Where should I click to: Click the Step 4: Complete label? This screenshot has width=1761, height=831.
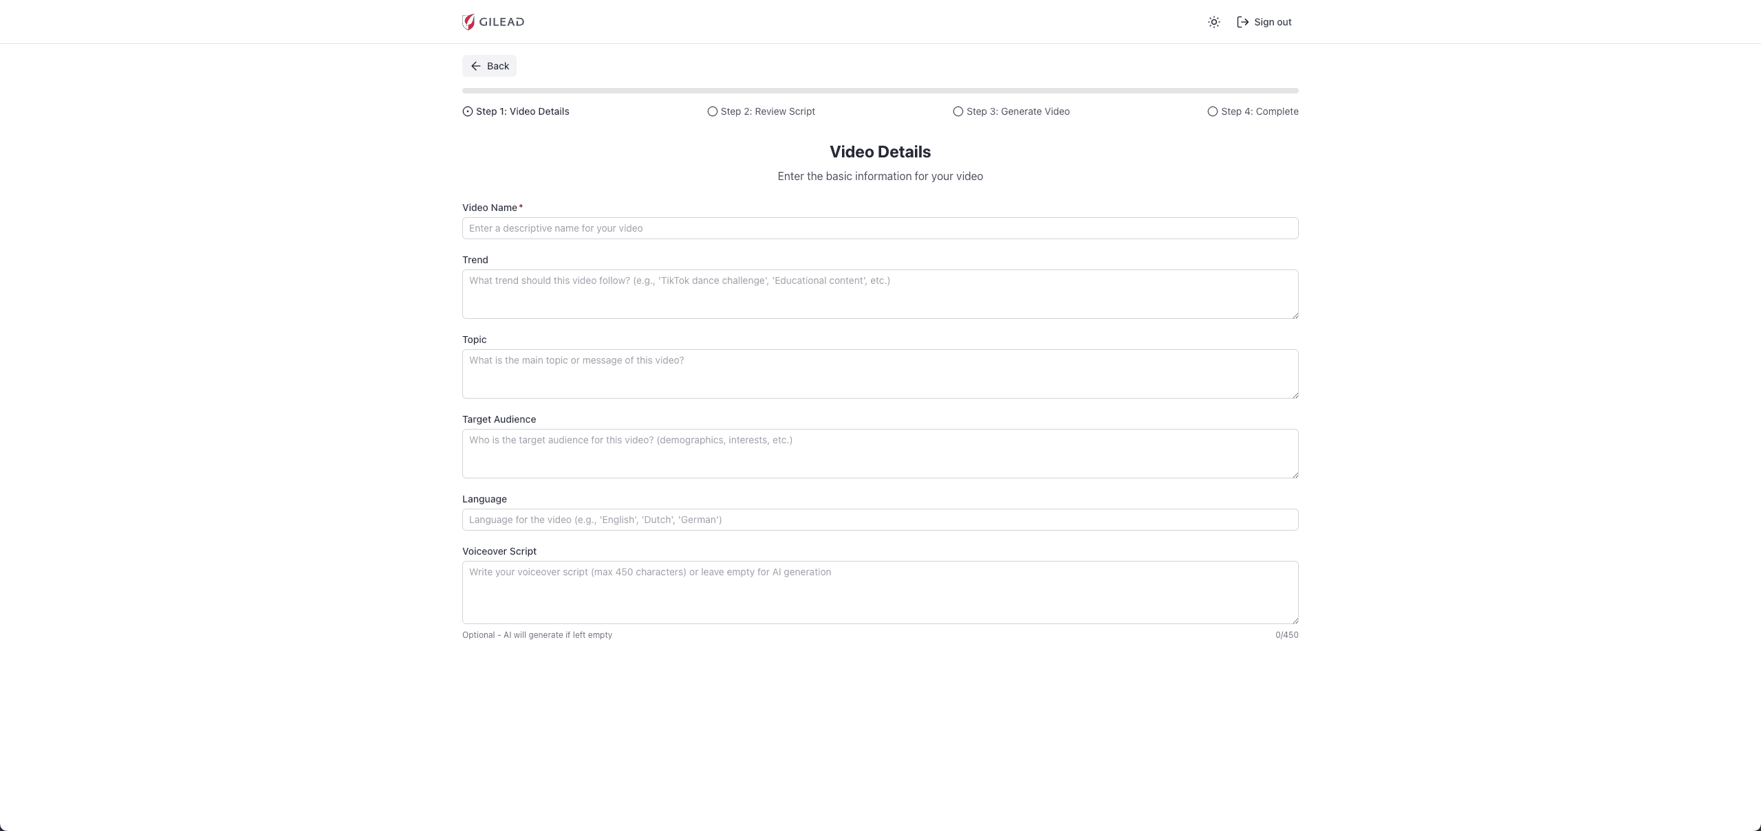[x=1260, y=111]
